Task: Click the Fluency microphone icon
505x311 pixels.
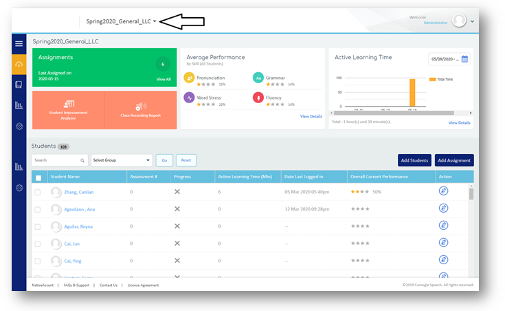Action: pyautogui.click(x=258, y=98)
